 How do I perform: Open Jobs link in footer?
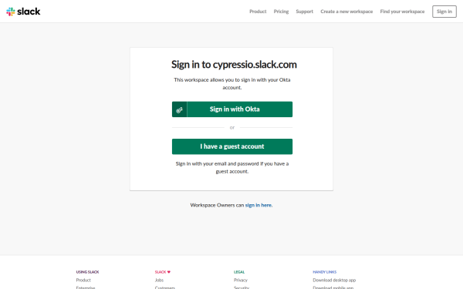[x=159, y=281]
